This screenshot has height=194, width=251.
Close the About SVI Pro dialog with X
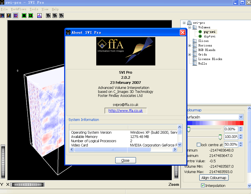pyautogui.click(x=183, y=32)
